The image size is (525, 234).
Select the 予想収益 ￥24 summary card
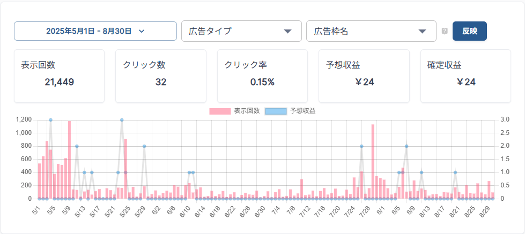[364, 76]
